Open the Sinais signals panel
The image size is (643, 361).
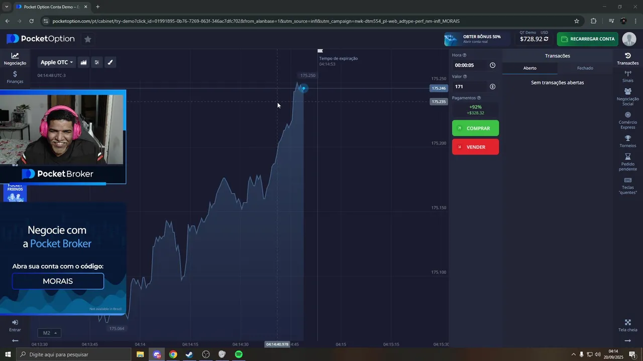click(x=628, y=77)
